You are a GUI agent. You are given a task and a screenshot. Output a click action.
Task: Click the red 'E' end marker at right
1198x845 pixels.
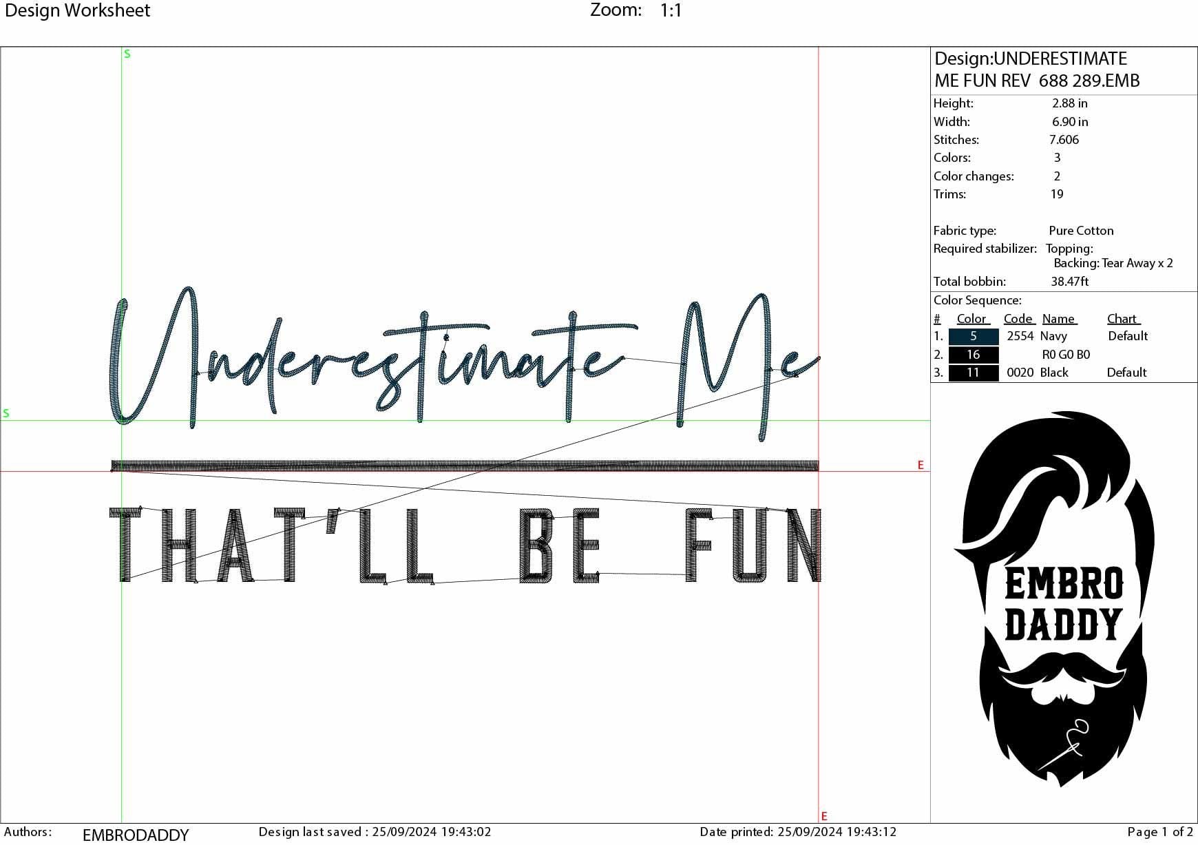click(x=921, y=466)
